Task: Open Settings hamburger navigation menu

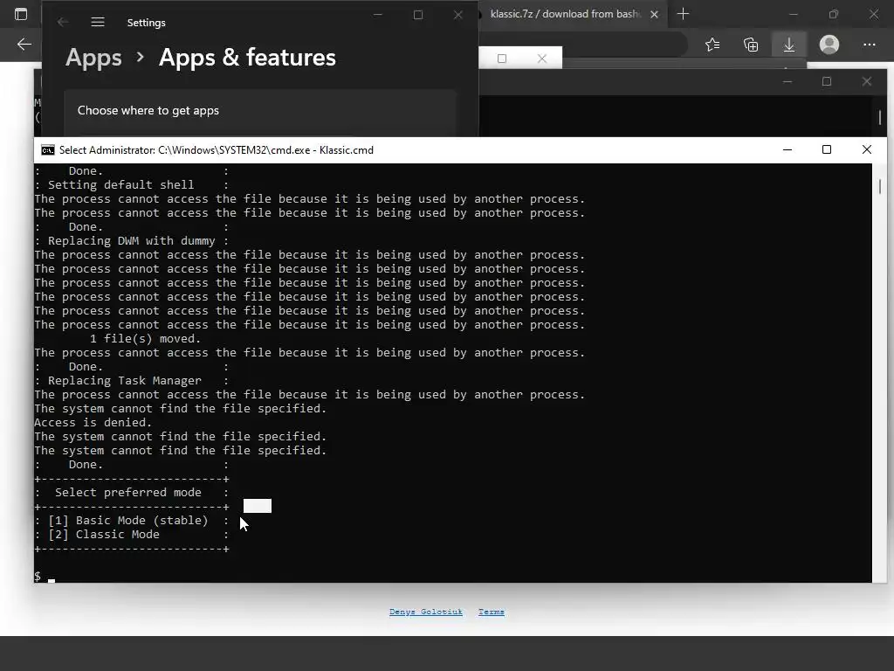Action: pyautogui.click(x=98, y=22)
